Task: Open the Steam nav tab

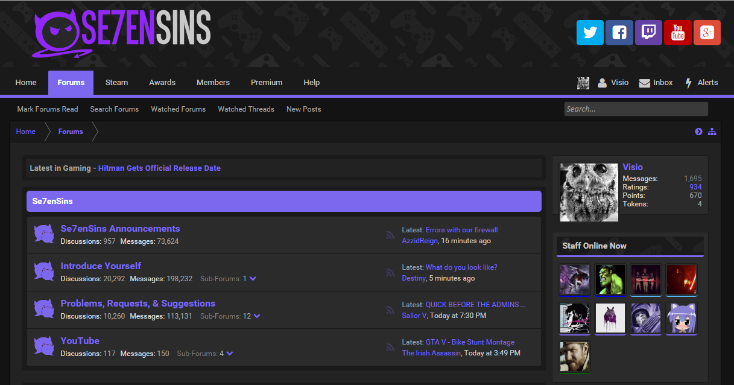Action: coord(117,83)
